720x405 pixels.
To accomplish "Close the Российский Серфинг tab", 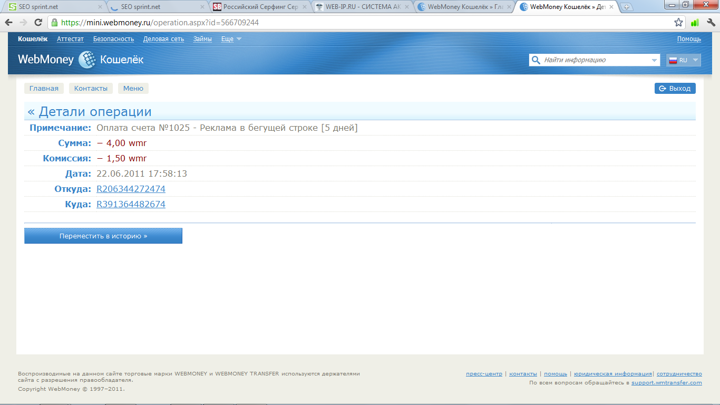I will point(304,7).
